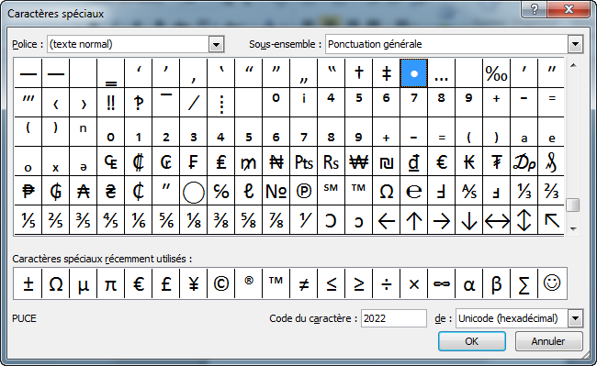Select the one third ⅓ fraction
Screen dimensions: 597x366
point(524,191)
